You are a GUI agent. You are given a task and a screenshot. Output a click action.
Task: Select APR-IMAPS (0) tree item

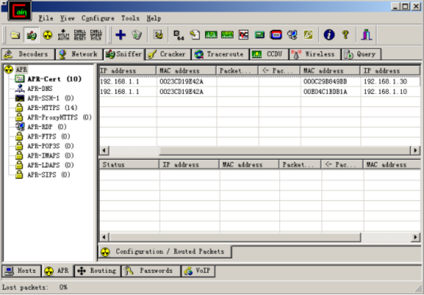coord(50,156)
